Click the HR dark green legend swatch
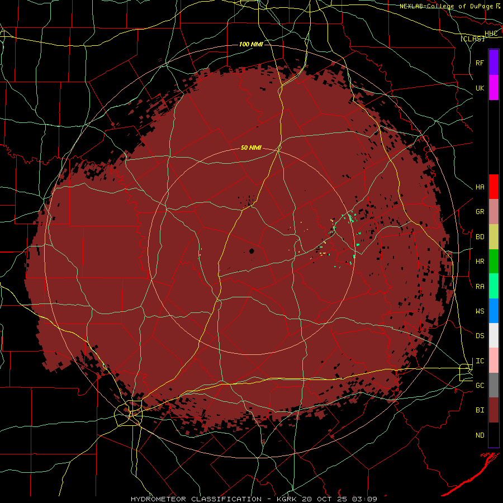503x503 pixels. [x=493, y=261]
